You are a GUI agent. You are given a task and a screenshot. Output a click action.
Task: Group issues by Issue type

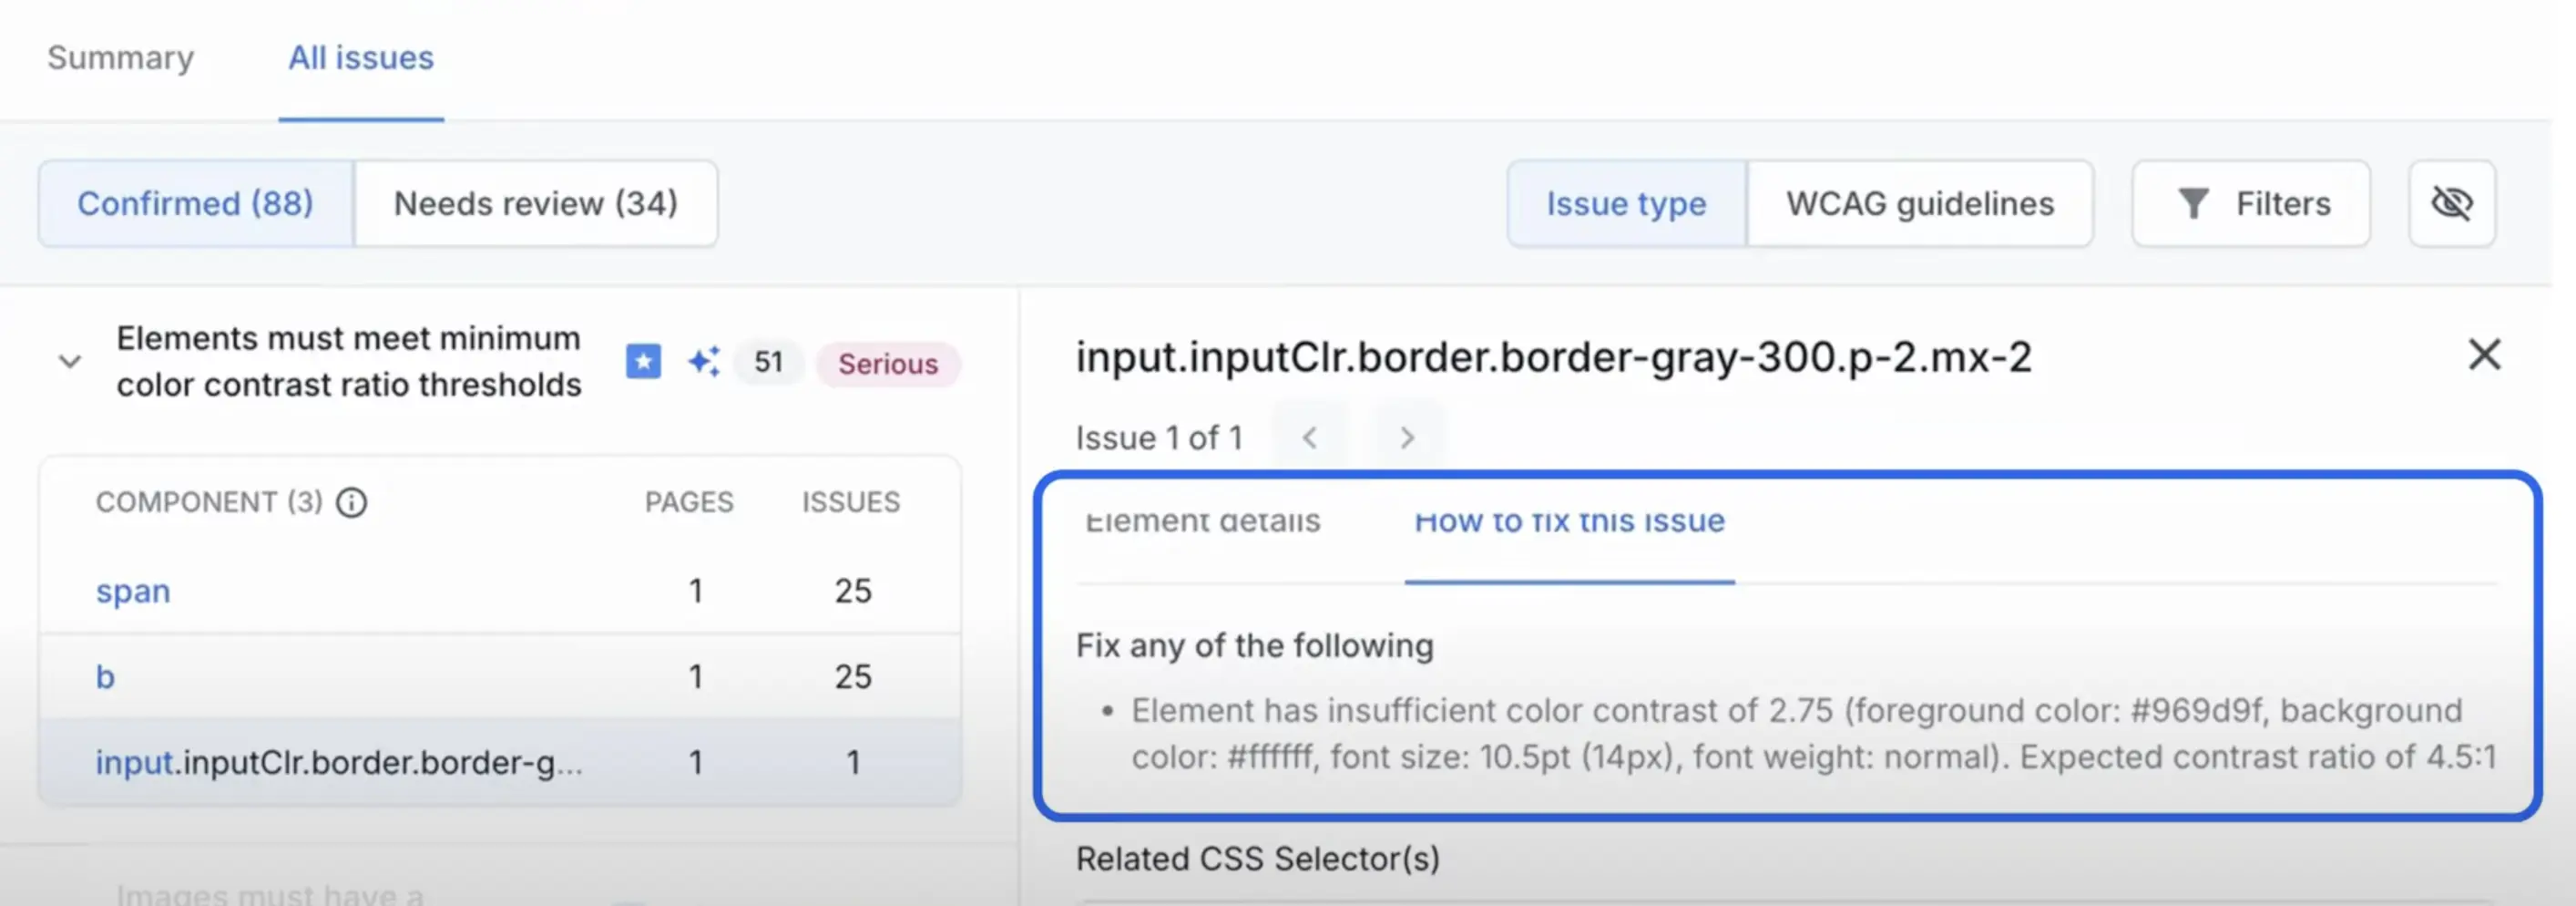pos(1626,204)
